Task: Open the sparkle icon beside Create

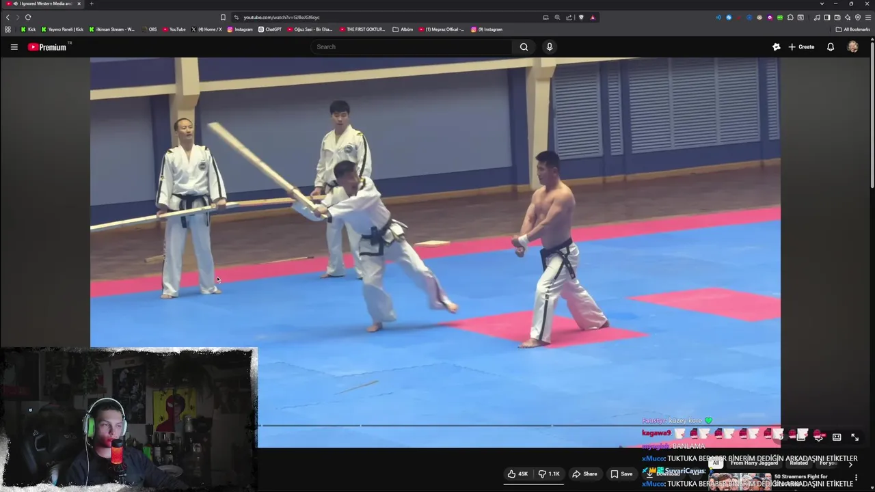Action: tap(776, 47)
